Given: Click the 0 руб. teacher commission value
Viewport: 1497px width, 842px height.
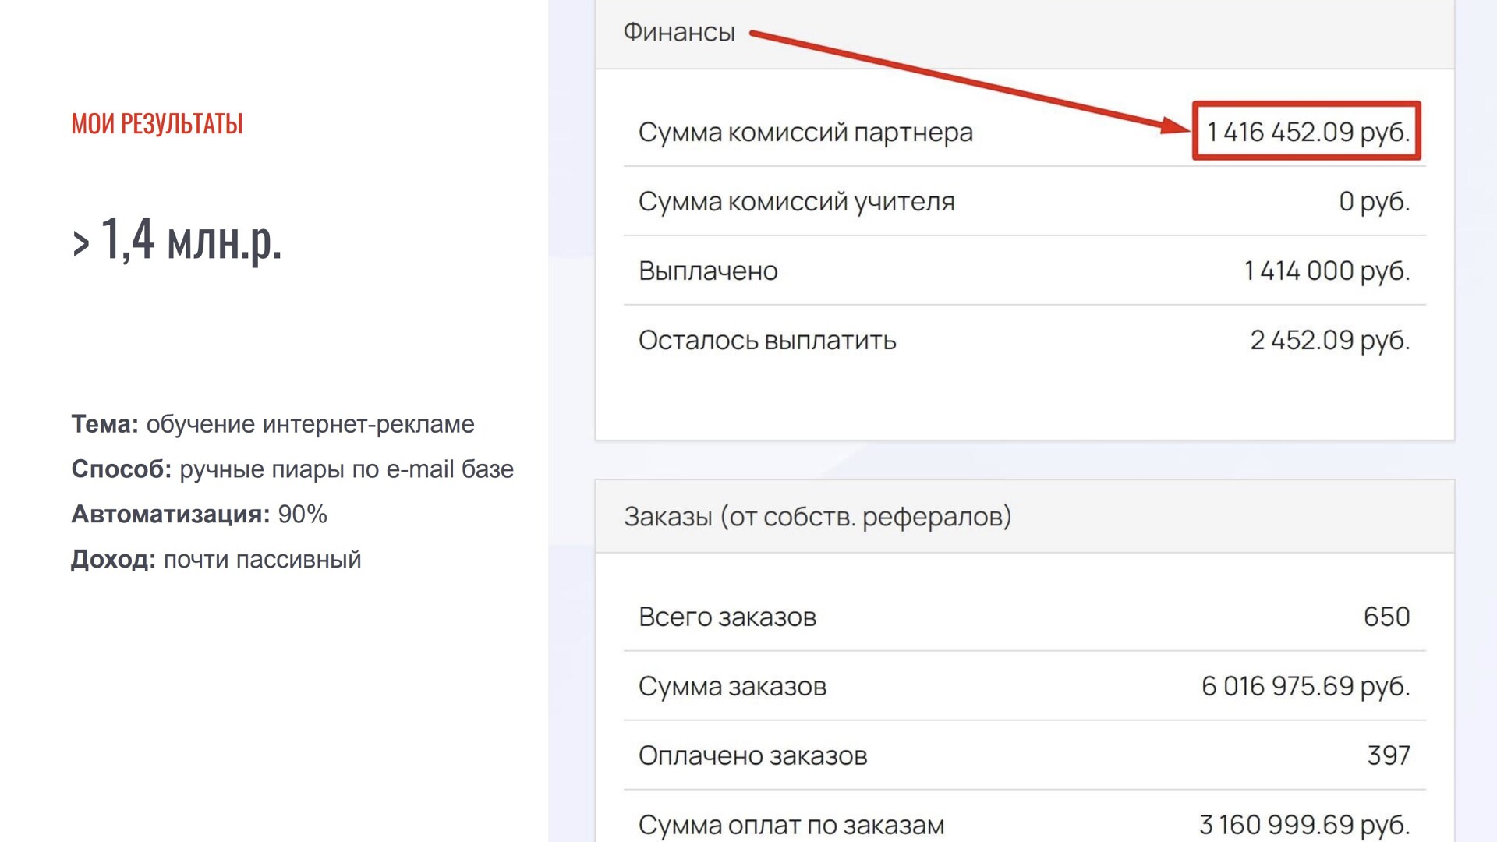Looking at the screenshot, I should [1374, 202].
